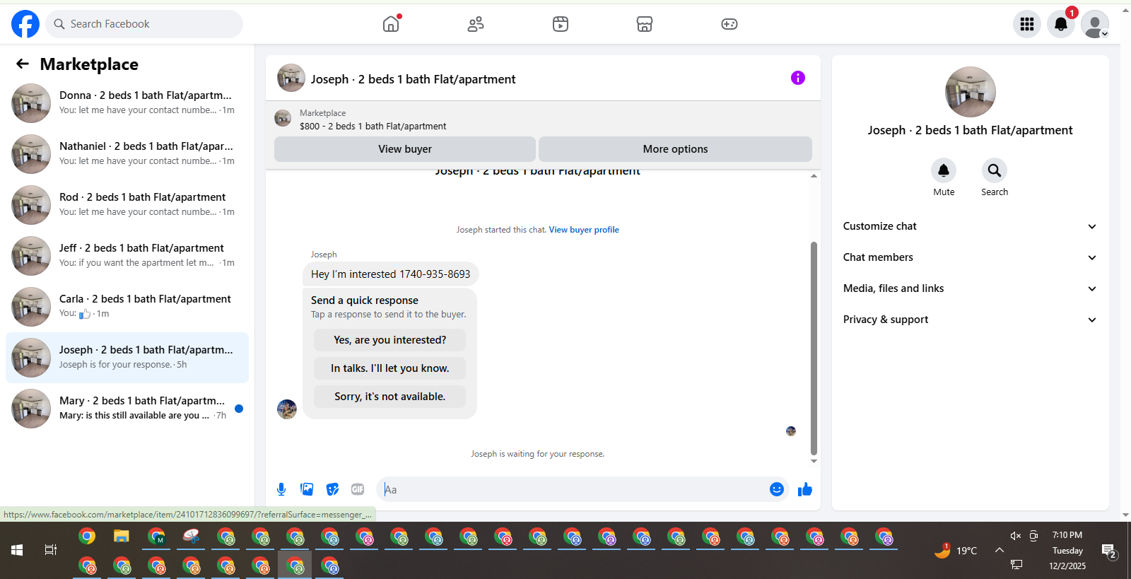Open the Gaming controller icon

tap(729, 24)
